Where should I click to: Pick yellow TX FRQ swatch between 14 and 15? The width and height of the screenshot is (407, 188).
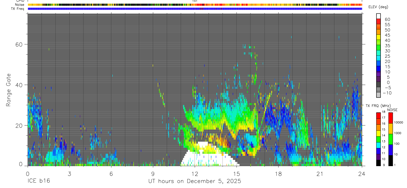[x=378, y=133]
